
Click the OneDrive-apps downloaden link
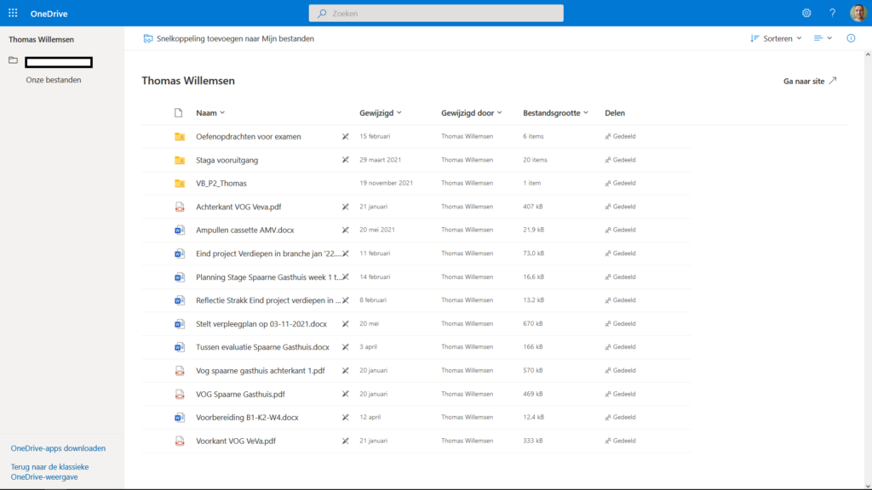point(58,448)
